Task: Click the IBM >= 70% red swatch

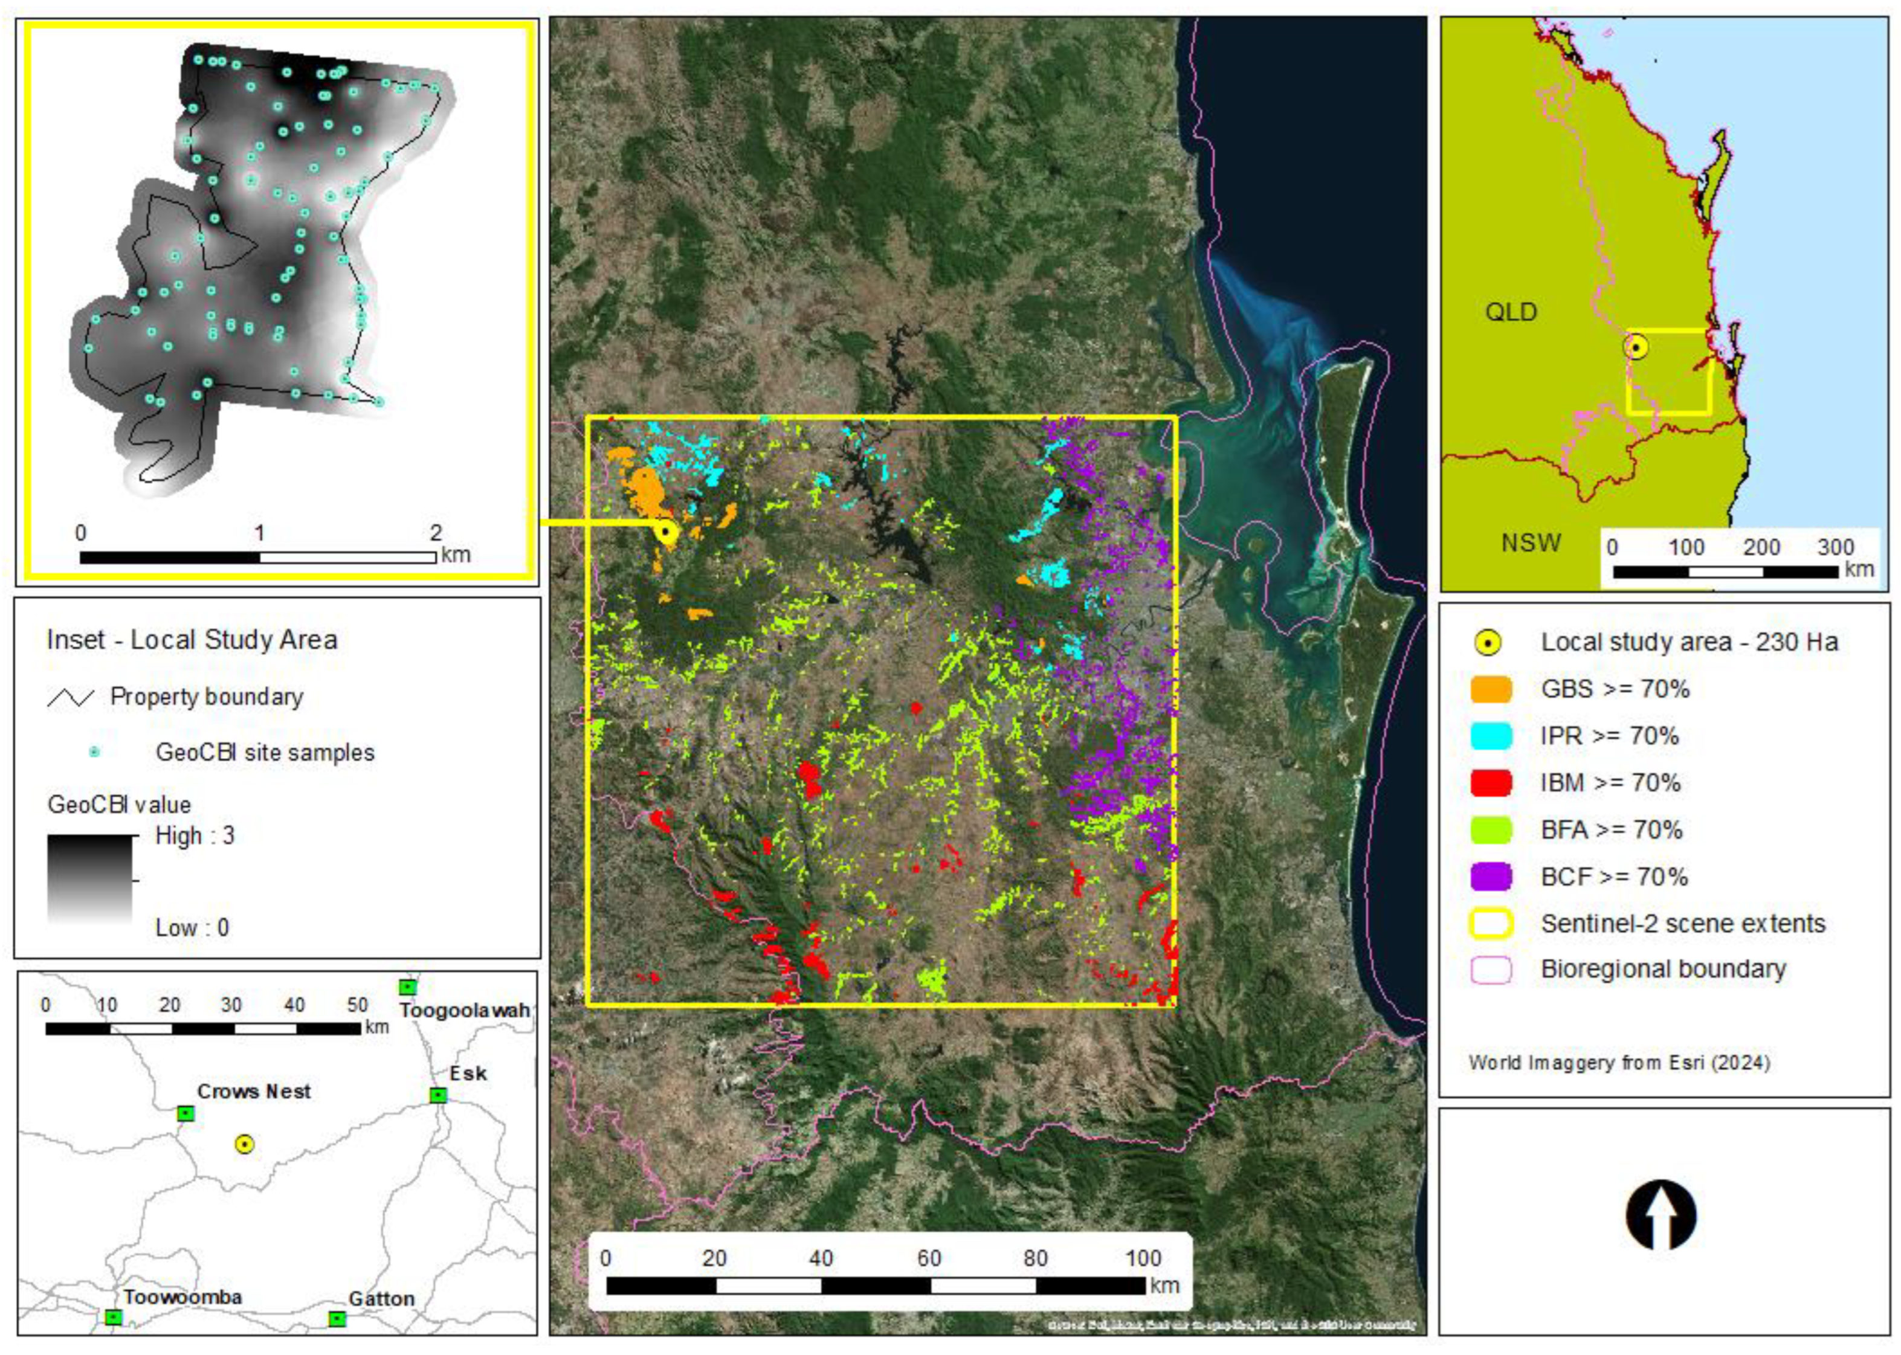Action: tap(1491, 784)
